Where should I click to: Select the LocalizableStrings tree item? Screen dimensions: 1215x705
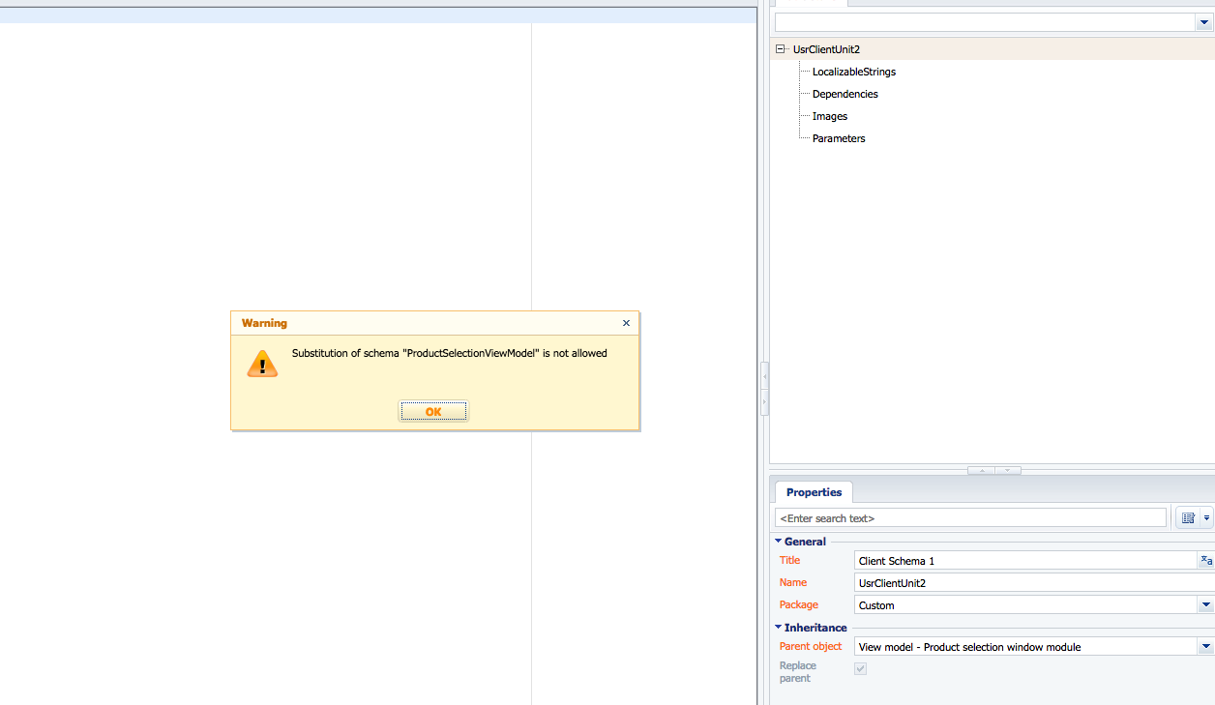click(x=854, y=72)
